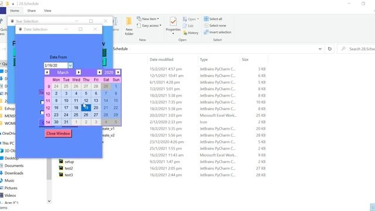Click the 15/2/2021 4:57 pm date cell

click(x=165, y=69)
